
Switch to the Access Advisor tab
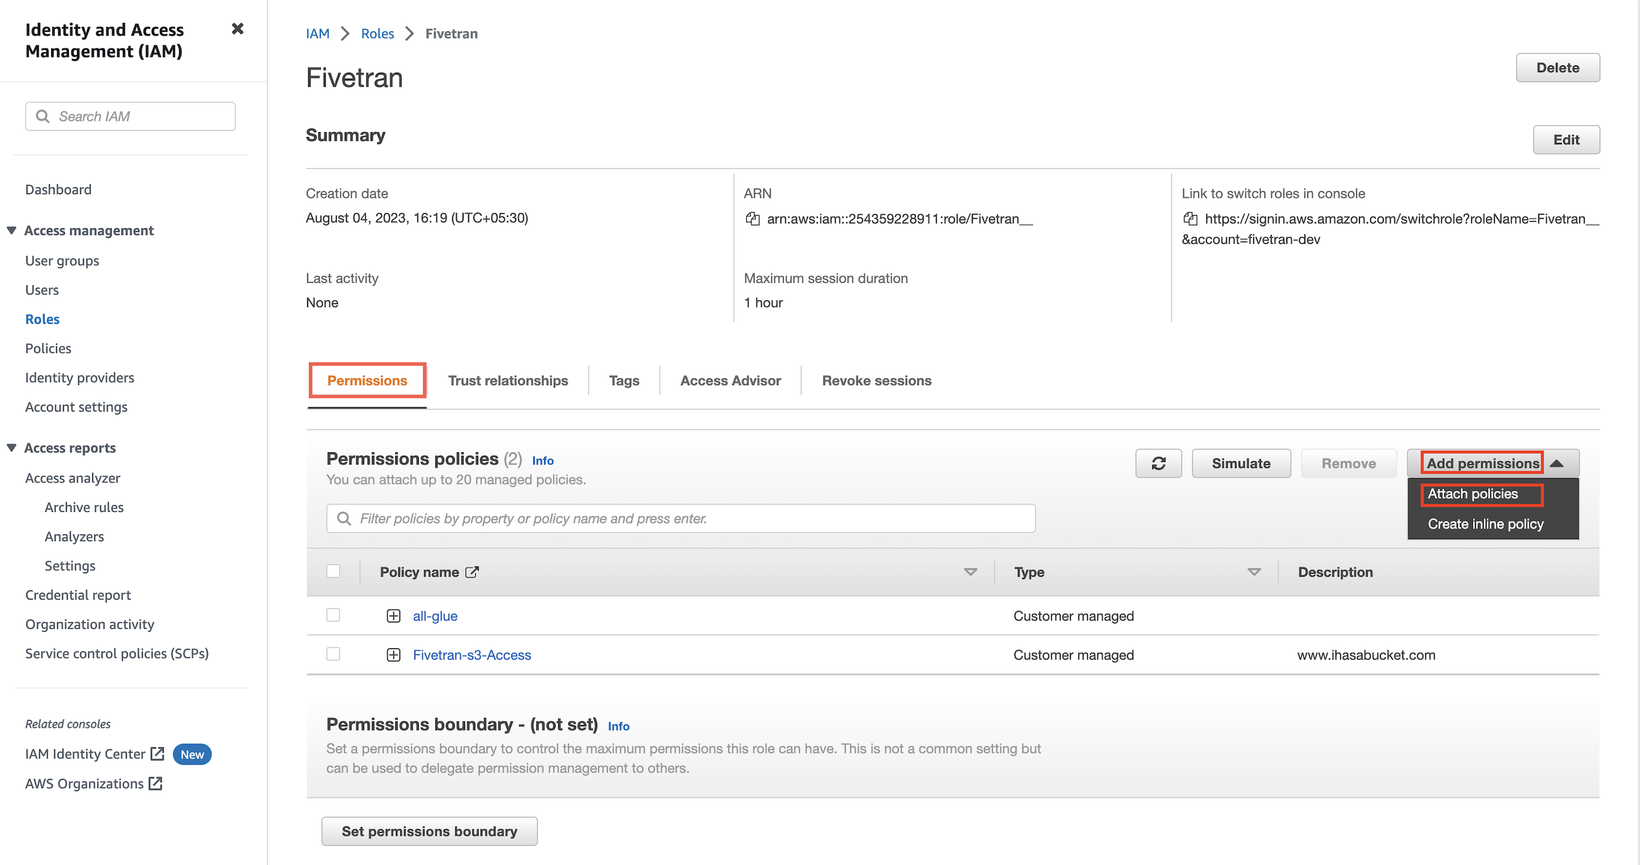(731, 380)
